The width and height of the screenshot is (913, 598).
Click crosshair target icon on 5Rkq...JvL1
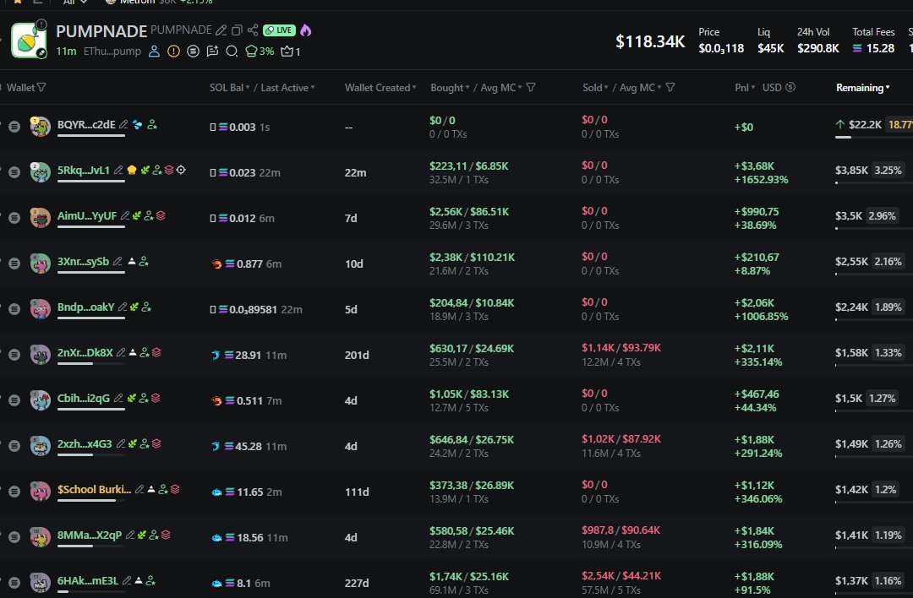point(181,170)
